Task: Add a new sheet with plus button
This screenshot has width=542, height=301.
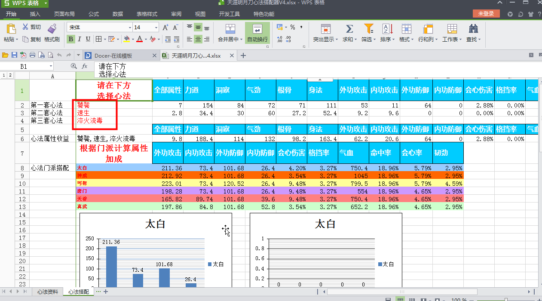Action: coord(106,292)
